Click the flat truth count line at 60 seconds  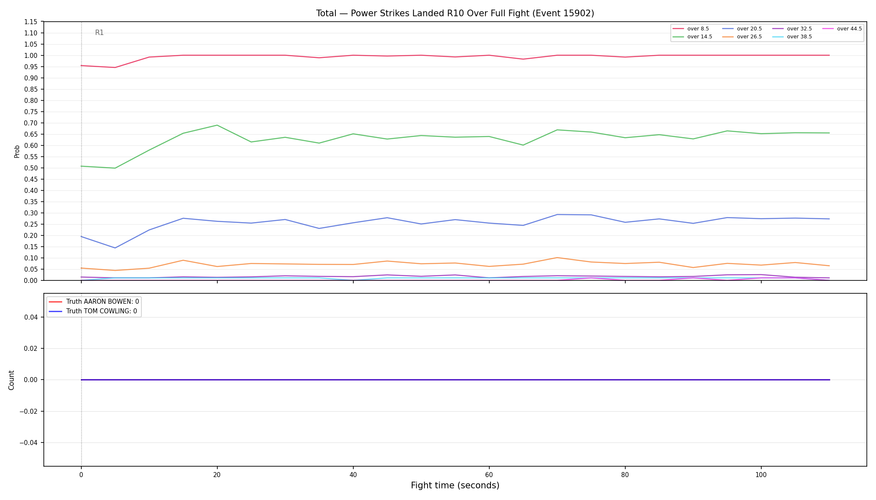(x=489, y=380)
